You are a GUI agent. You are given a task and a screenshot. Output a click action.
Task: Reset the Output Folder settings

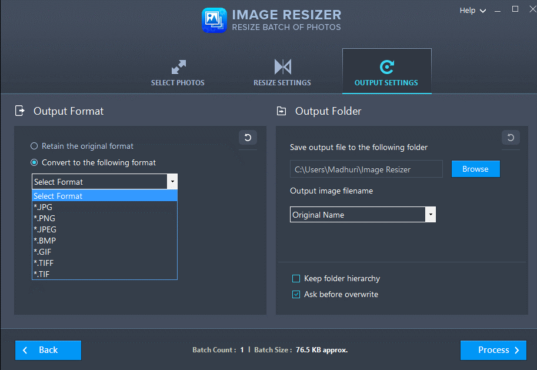511,138
